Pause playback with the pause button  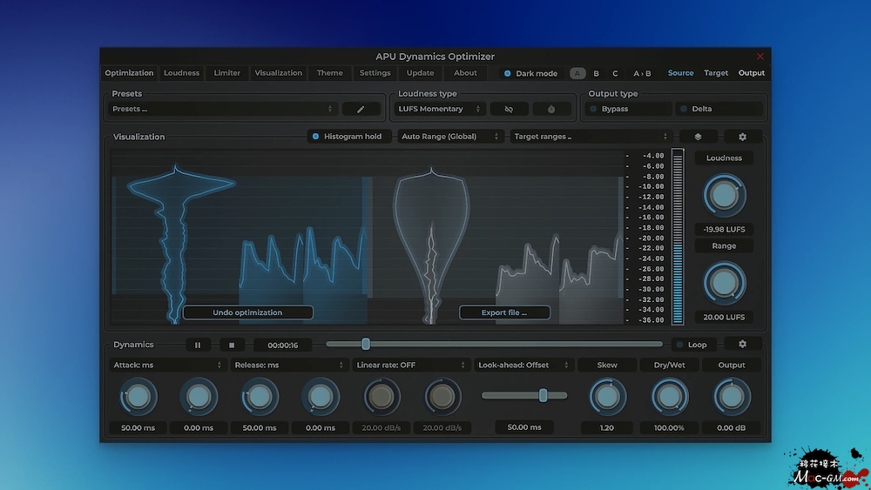tap(198, 346)
